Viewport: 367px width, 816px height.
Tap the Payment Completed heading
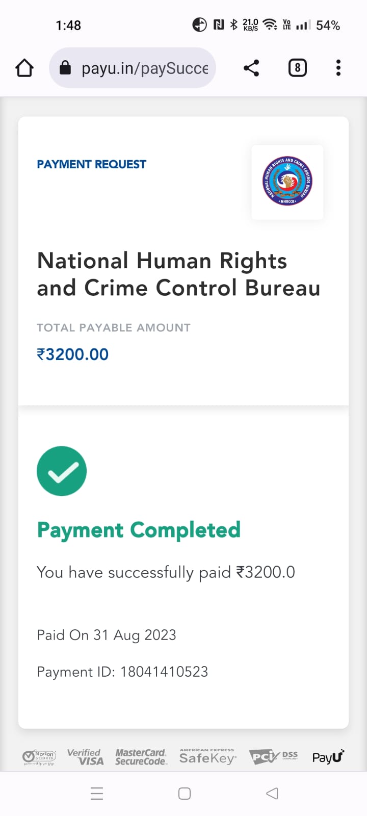pyautogui.click(x=139, y=530)
